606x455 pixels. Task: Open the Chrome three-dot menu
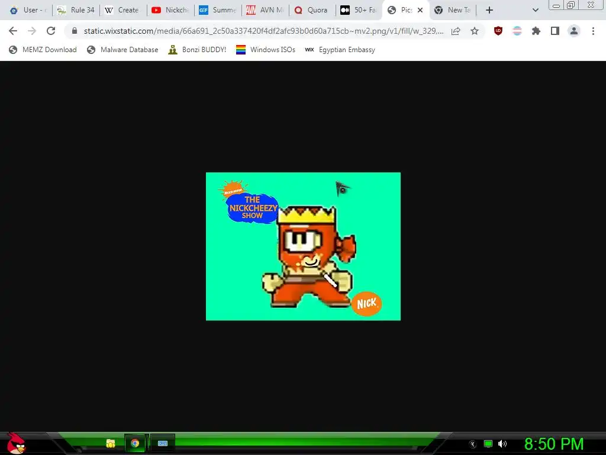(593, 31)
